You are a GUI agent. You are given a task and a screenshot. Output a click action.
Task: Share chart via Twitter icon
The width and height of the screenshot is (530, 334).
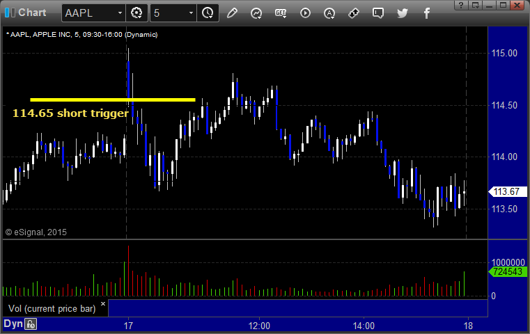pos(403,13)
